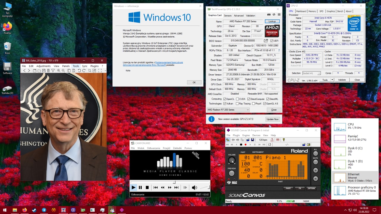Click the VOLUME knob in SOUND Canvas

232,160
